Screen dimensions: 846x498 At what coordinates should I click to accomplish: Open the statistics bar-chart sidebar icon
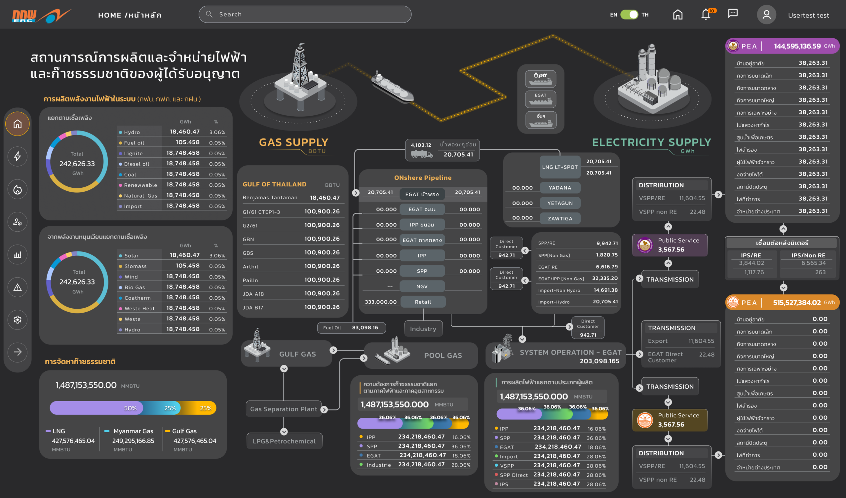(x=18, y=254)
